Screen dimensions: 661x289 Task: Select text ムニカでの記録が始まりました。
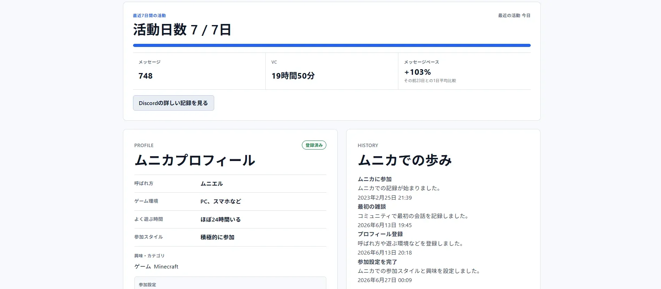click(x=400, y=188)
